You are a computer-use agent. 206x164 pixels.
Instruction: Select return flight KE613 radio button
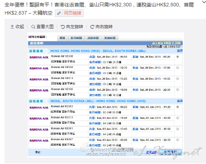pos(178,118)
